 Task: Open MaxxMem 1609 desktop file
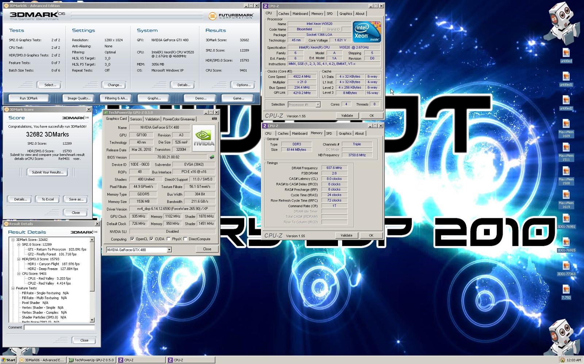tap(566, 128)
